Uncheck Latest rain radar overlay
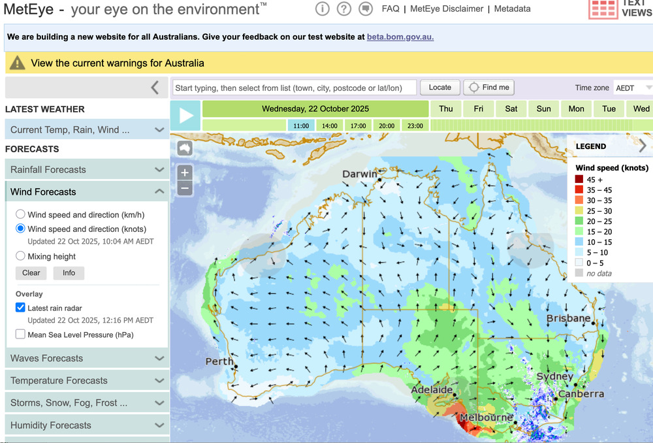 (21, 308)
